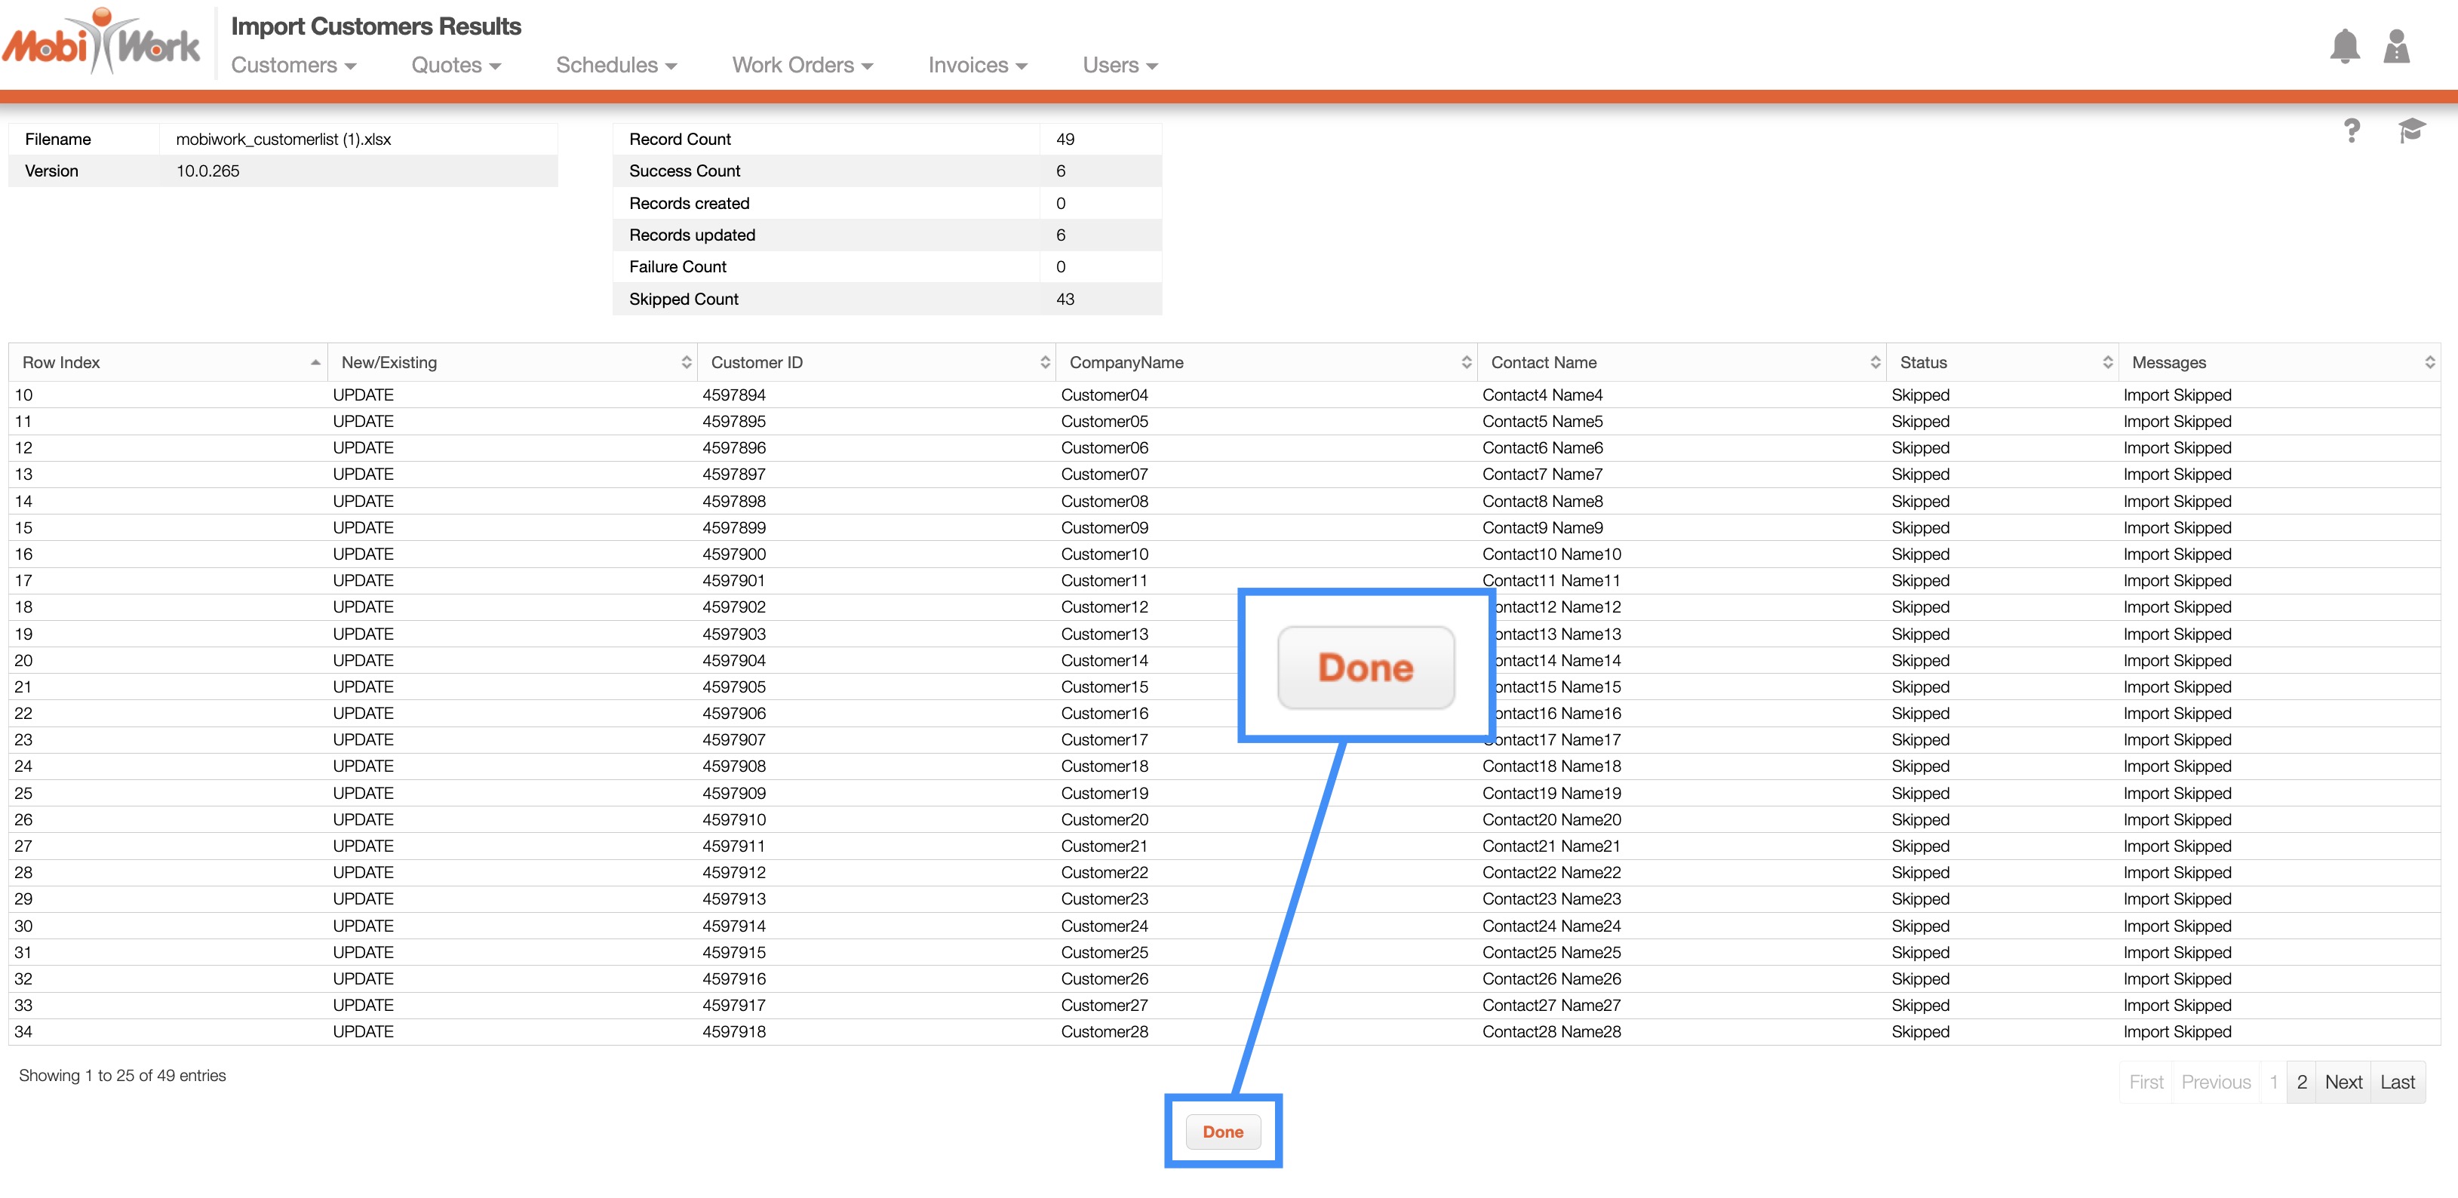This screenshot has height=1198, width=2458.
Task: Open the graduation cap tutorials icon
Action: (x=2411, y=131)
